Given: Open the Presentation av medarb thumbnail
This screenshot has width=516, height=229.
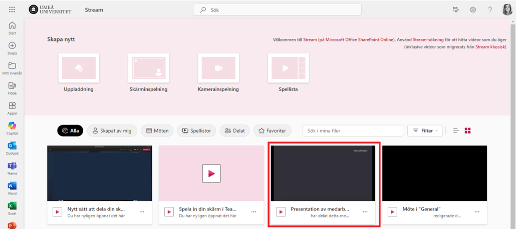Looking at the screenshot, I should pos(323,173).
